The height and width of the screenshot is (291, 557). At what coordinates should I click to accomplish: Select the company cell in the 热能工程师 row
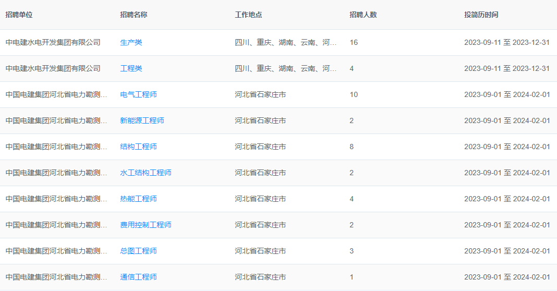[56, 199]
